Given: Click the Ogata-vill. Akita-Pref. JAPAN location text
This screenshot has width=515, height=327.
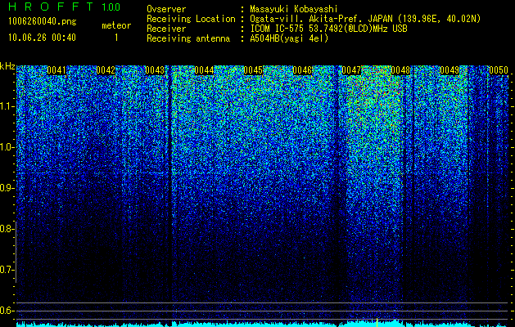Looking at the screenshot, I should [x=365, y=19].
